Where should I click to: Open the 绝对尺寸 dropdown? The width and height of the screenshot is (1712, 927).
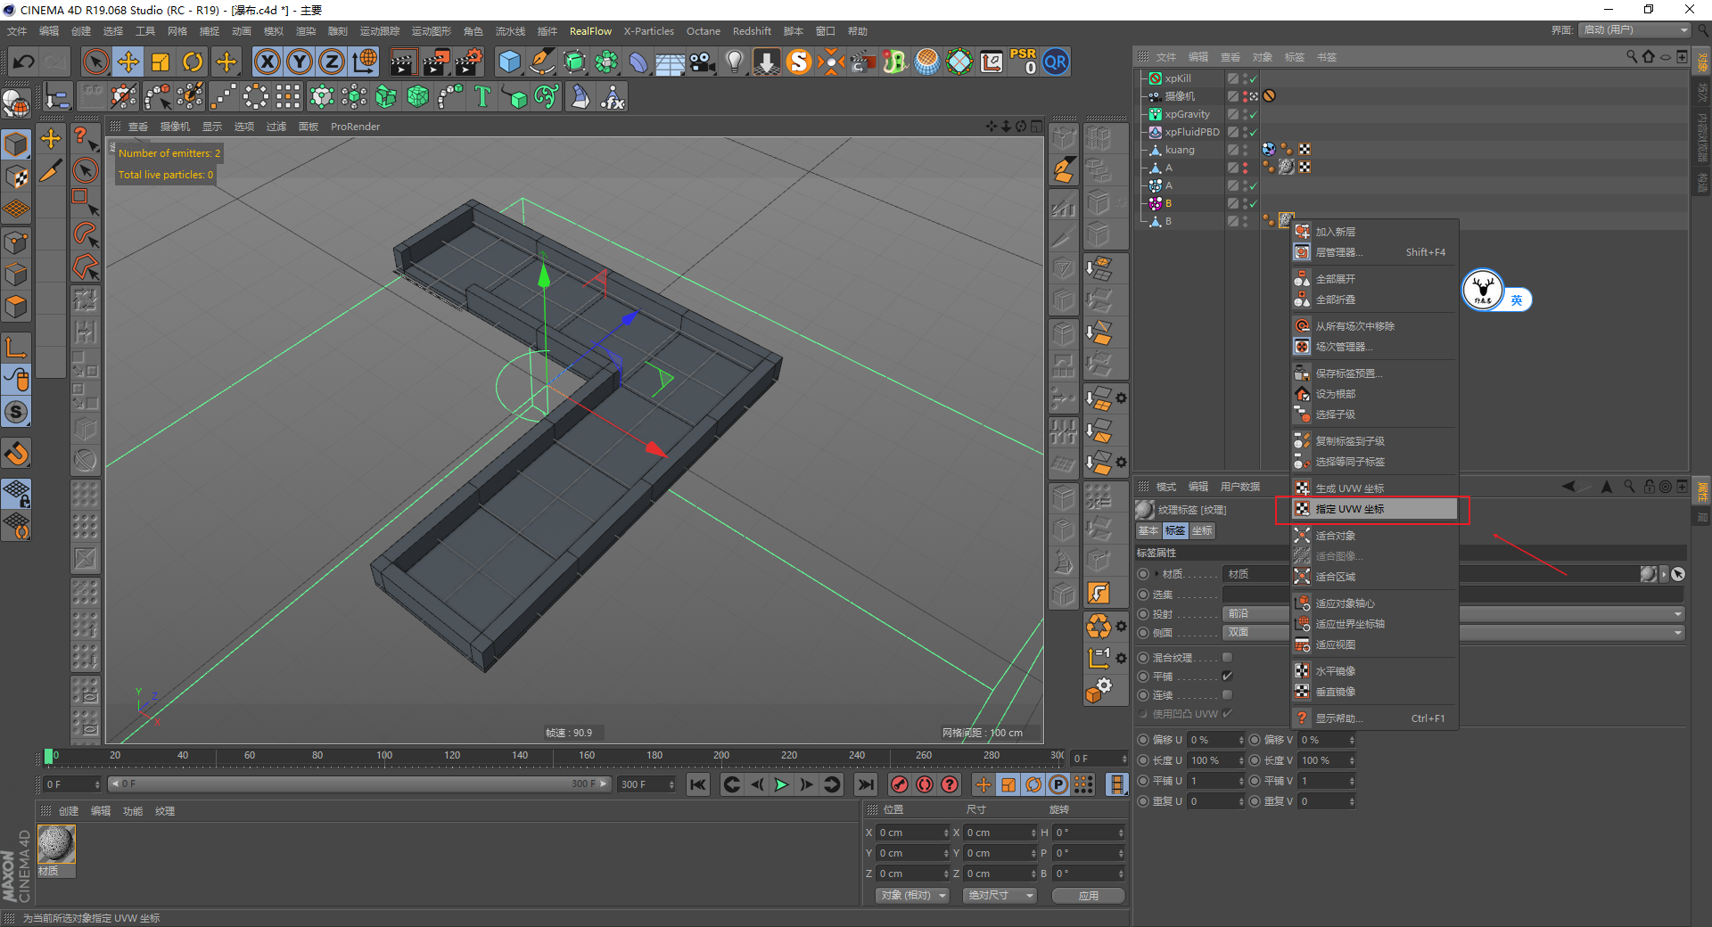pyautogui.click(x=1000, y=895)
